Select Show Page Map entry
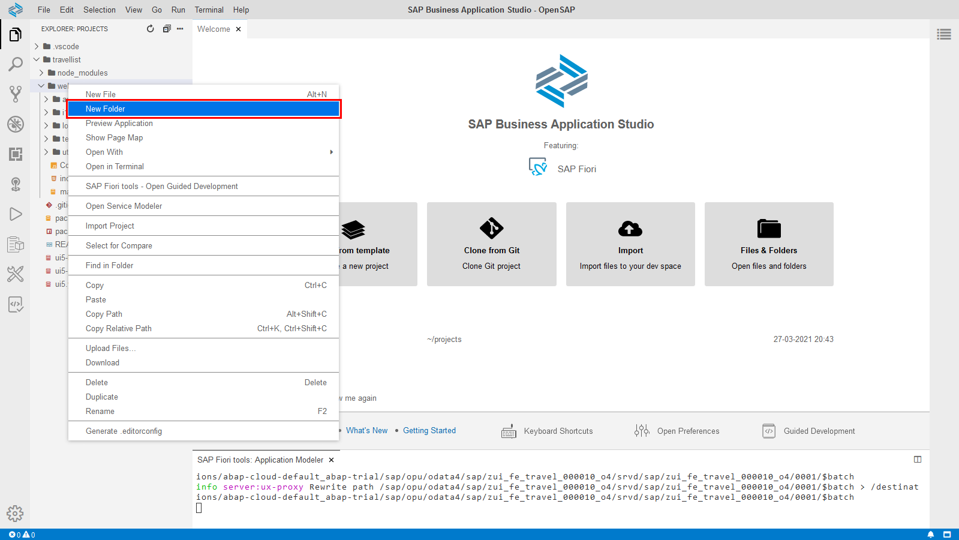Image resolution: width=959 pixels, height=540 pixels. coord(204,137)
